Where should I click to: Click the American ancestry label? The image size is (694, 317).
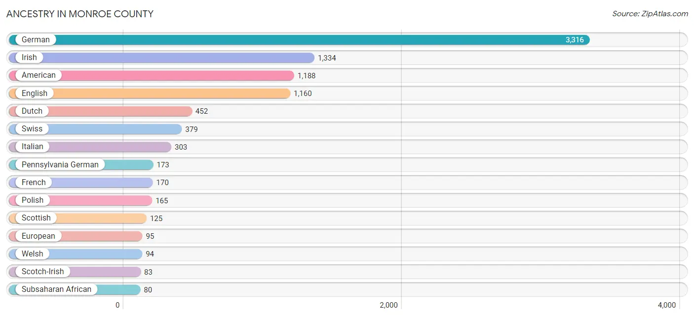click(39, 75)
